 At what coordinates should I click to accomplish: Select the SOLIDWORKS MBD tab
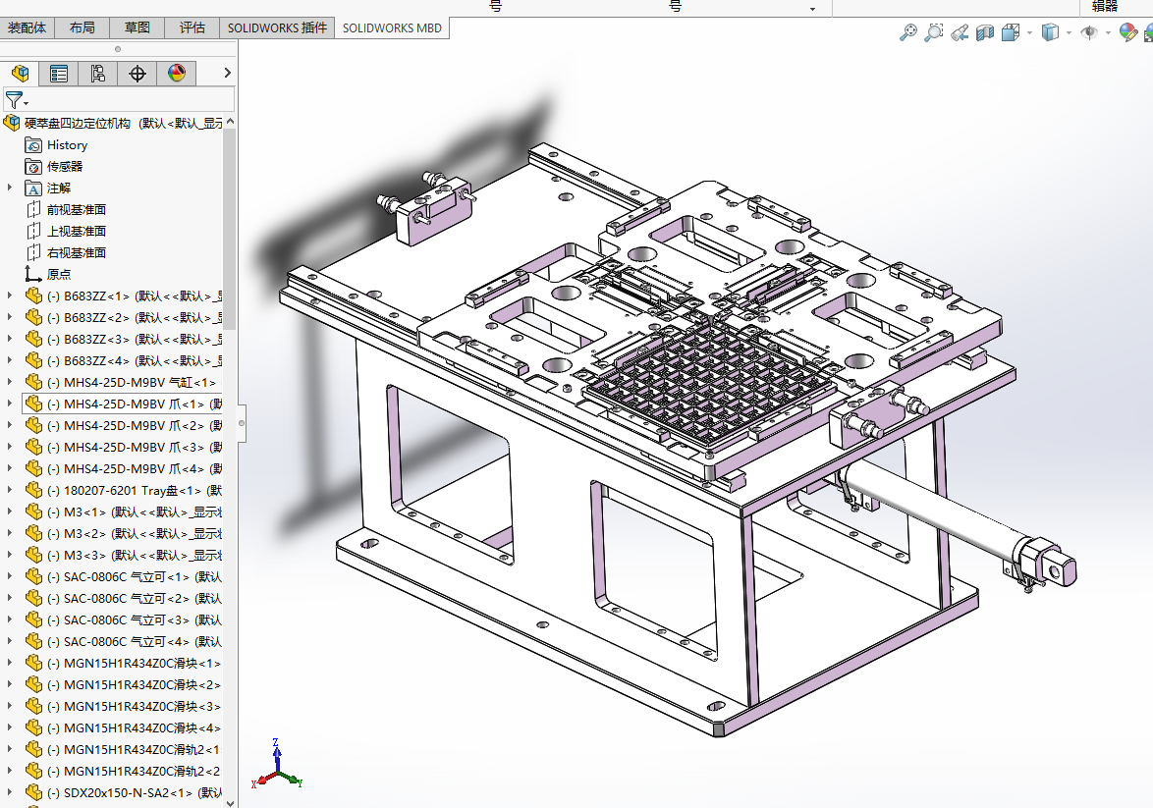392,27
